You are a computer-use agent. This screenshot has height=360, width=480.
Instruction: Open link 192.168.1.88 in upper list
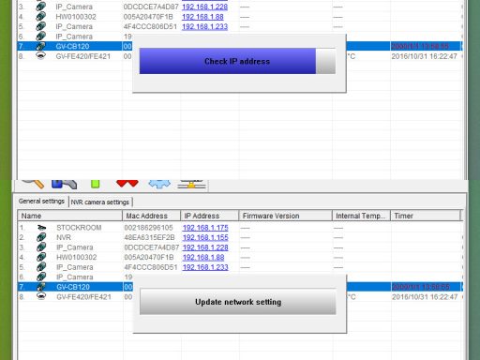pos(202,17)
